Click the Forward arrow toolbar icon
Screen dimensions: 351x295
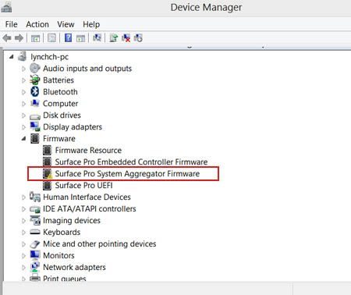click(x=19, y=38)
